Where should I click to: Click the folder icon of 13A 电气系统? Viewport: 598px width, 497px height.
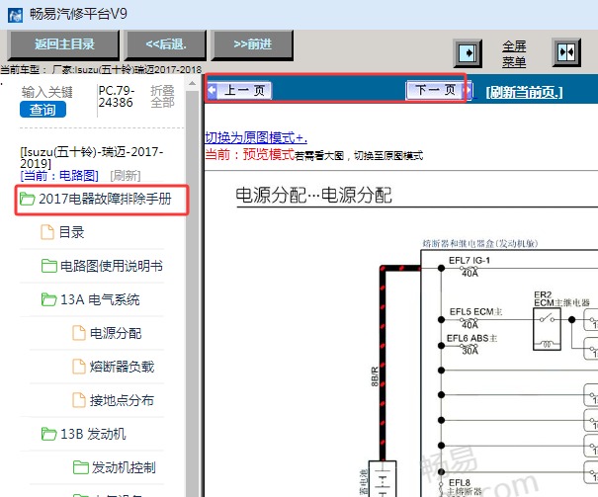(x=48, y=299)
